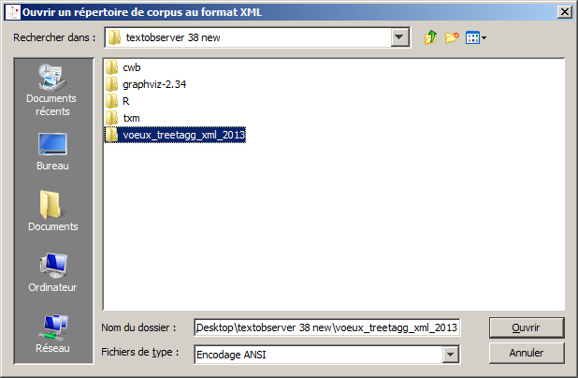The image size is (578, 378).
Task: Go up one folder level
Action: tap(430, 37)
